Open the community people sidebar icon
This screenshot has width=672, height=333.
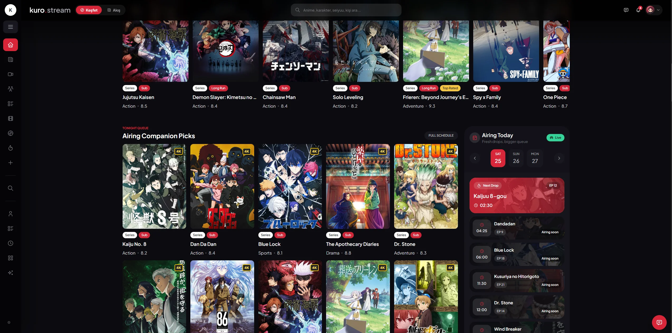tap(11, 89)
